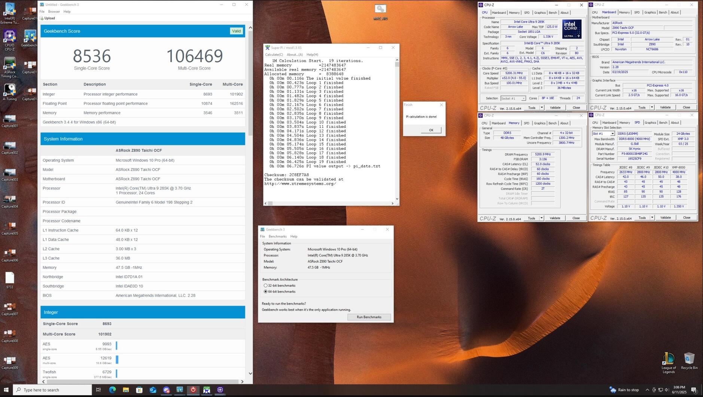Switch to CPU-Z on the taskbar
Screen dimensions: 703x397
pos(220,390)
